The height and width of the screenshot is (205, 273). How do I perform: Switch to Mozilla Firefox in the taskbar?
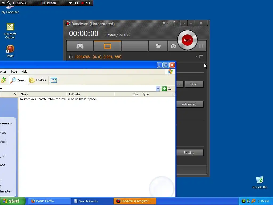coord(49,201)
